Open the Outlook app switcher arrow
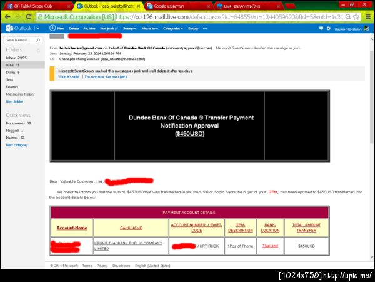The image size is (375, 282). pyautogui.click(x=37, y=28)
